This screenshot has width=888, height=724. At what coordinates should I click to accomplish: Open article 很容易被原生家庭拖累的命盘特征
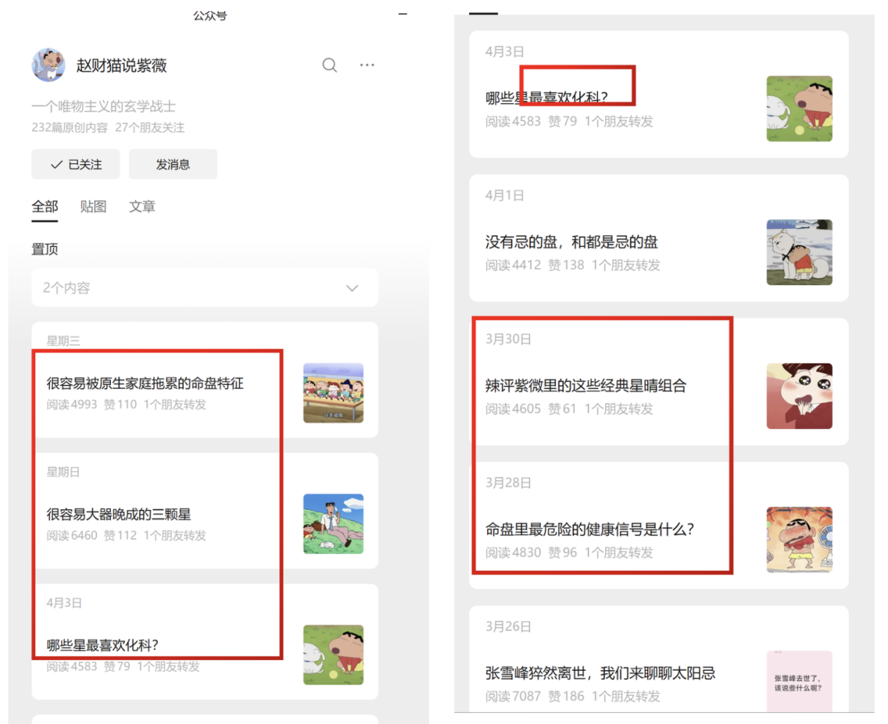point(145,383)
